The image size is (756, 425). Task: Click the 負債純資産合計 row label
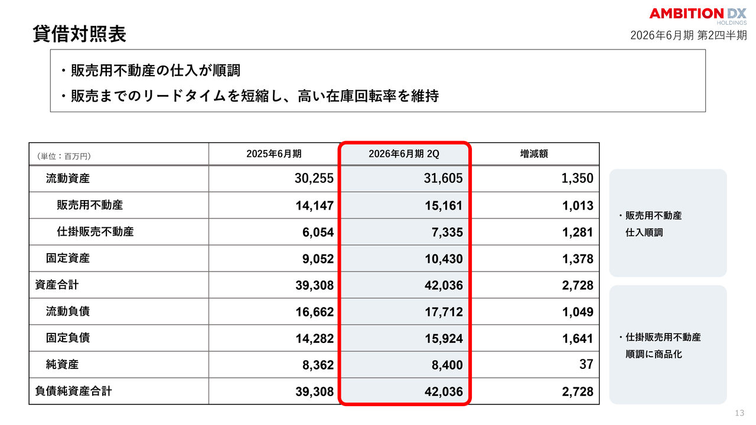coord(73,391)
